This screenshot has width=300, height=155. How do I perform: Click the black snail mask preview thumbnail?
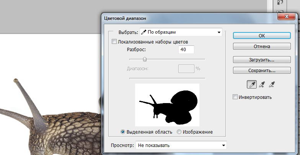click(x=167, y=105)
